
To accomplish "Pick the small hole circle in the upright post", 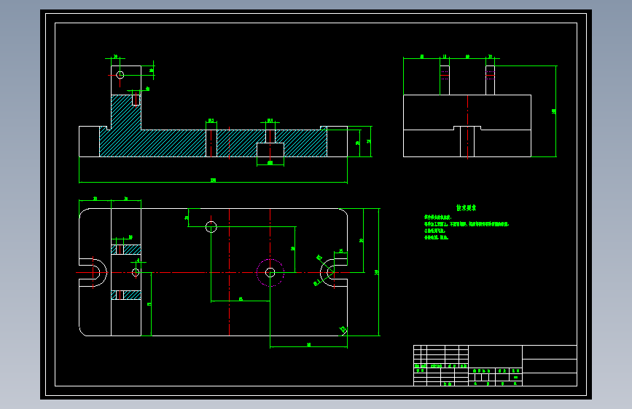I will click(x=120, y=75).
